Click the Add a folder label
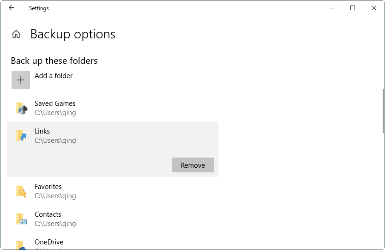Viewport: 385px width, 250px height. point(54,76)
